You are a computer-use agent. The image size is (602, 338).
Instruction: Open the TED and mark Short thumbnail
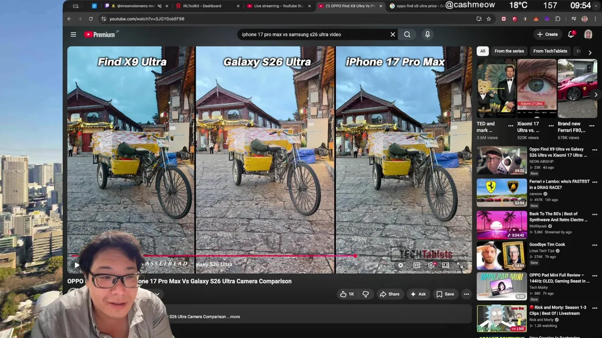(496, 88)
